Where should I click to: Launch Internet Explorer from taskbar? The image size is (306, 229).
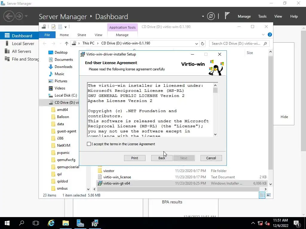click(x=51, y=223)
